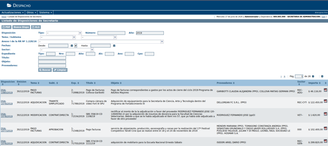Jump to last page arrow
The image size is (328, 146).
point(284,77)
